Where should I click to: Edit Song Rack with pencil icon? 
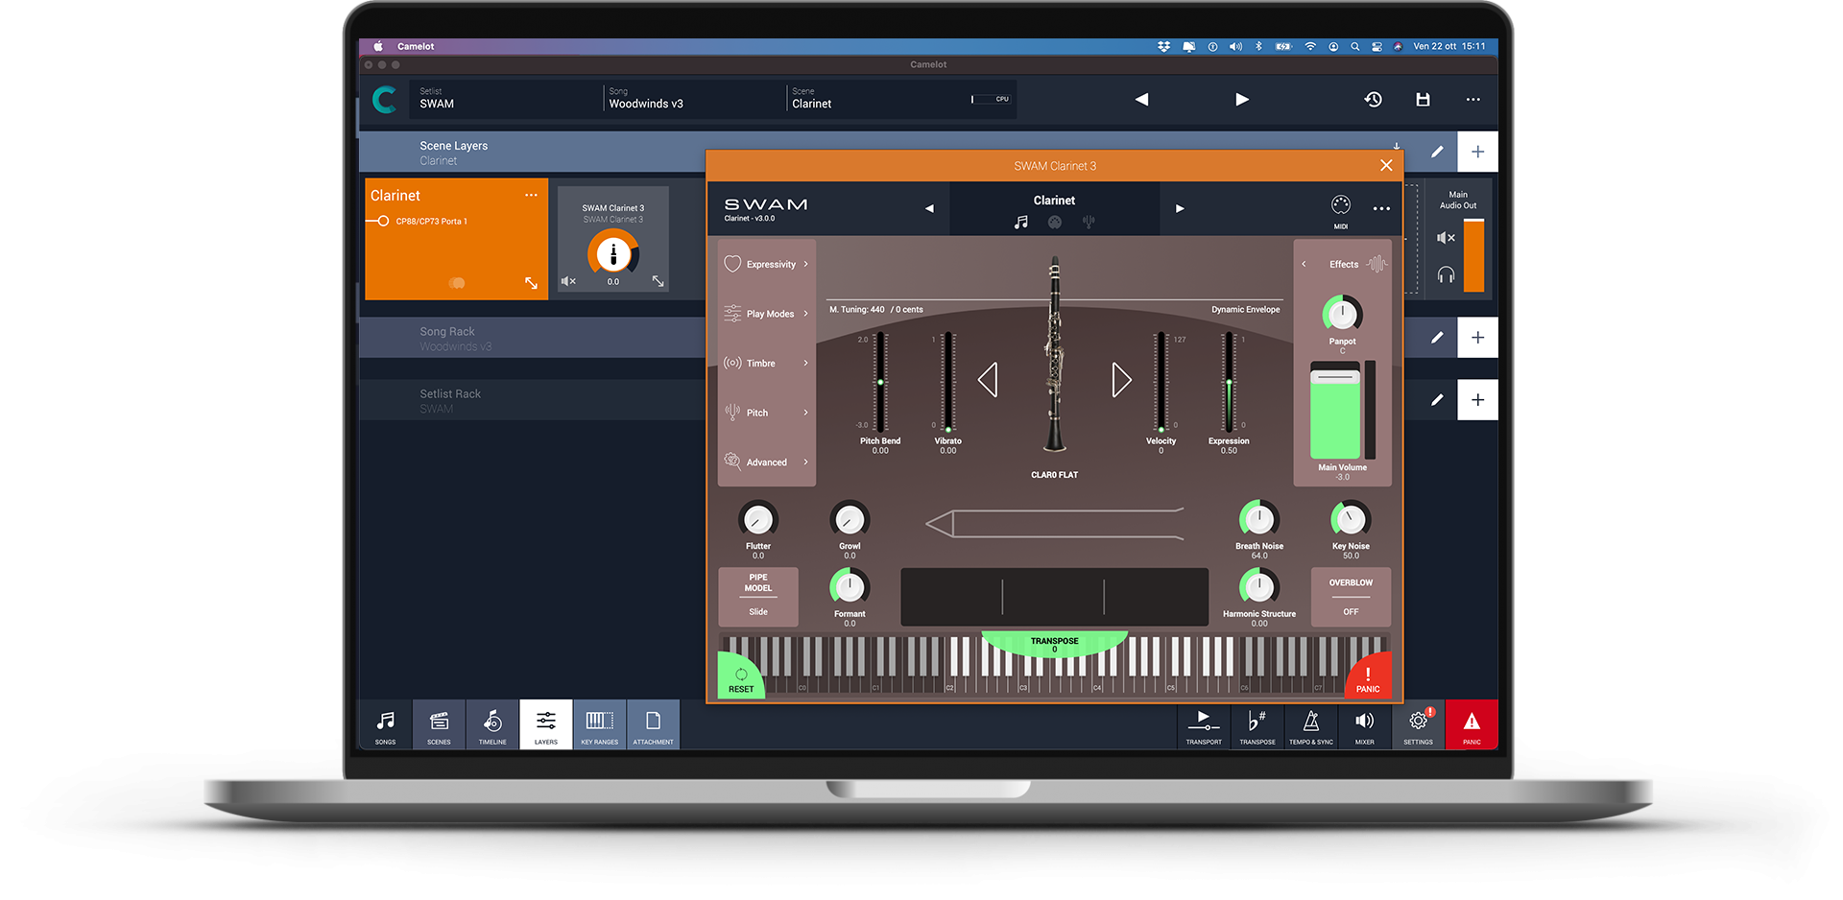tap(1437, 338)
